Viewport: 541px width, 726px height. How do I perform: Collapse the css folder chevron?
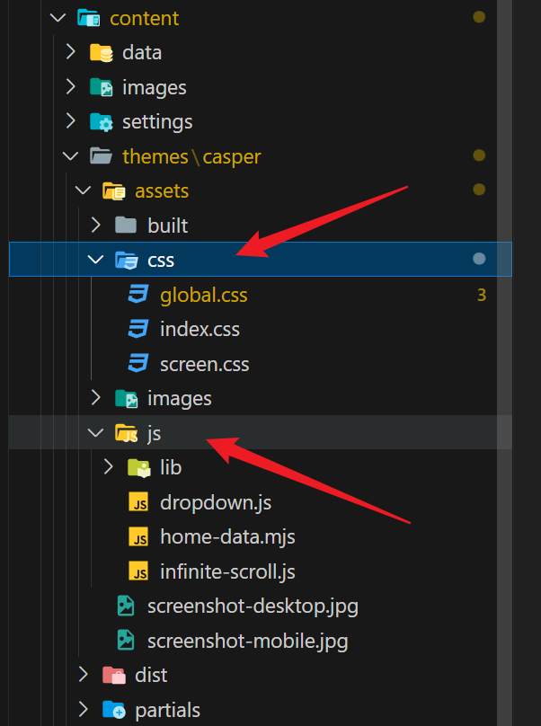[95, 261]
